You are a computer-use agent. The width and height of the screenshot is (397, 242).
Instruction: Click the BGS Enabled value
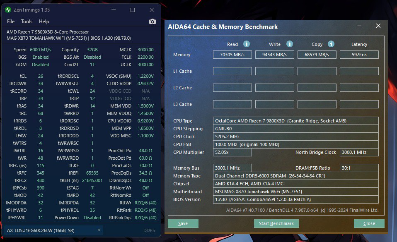point(41,57)
